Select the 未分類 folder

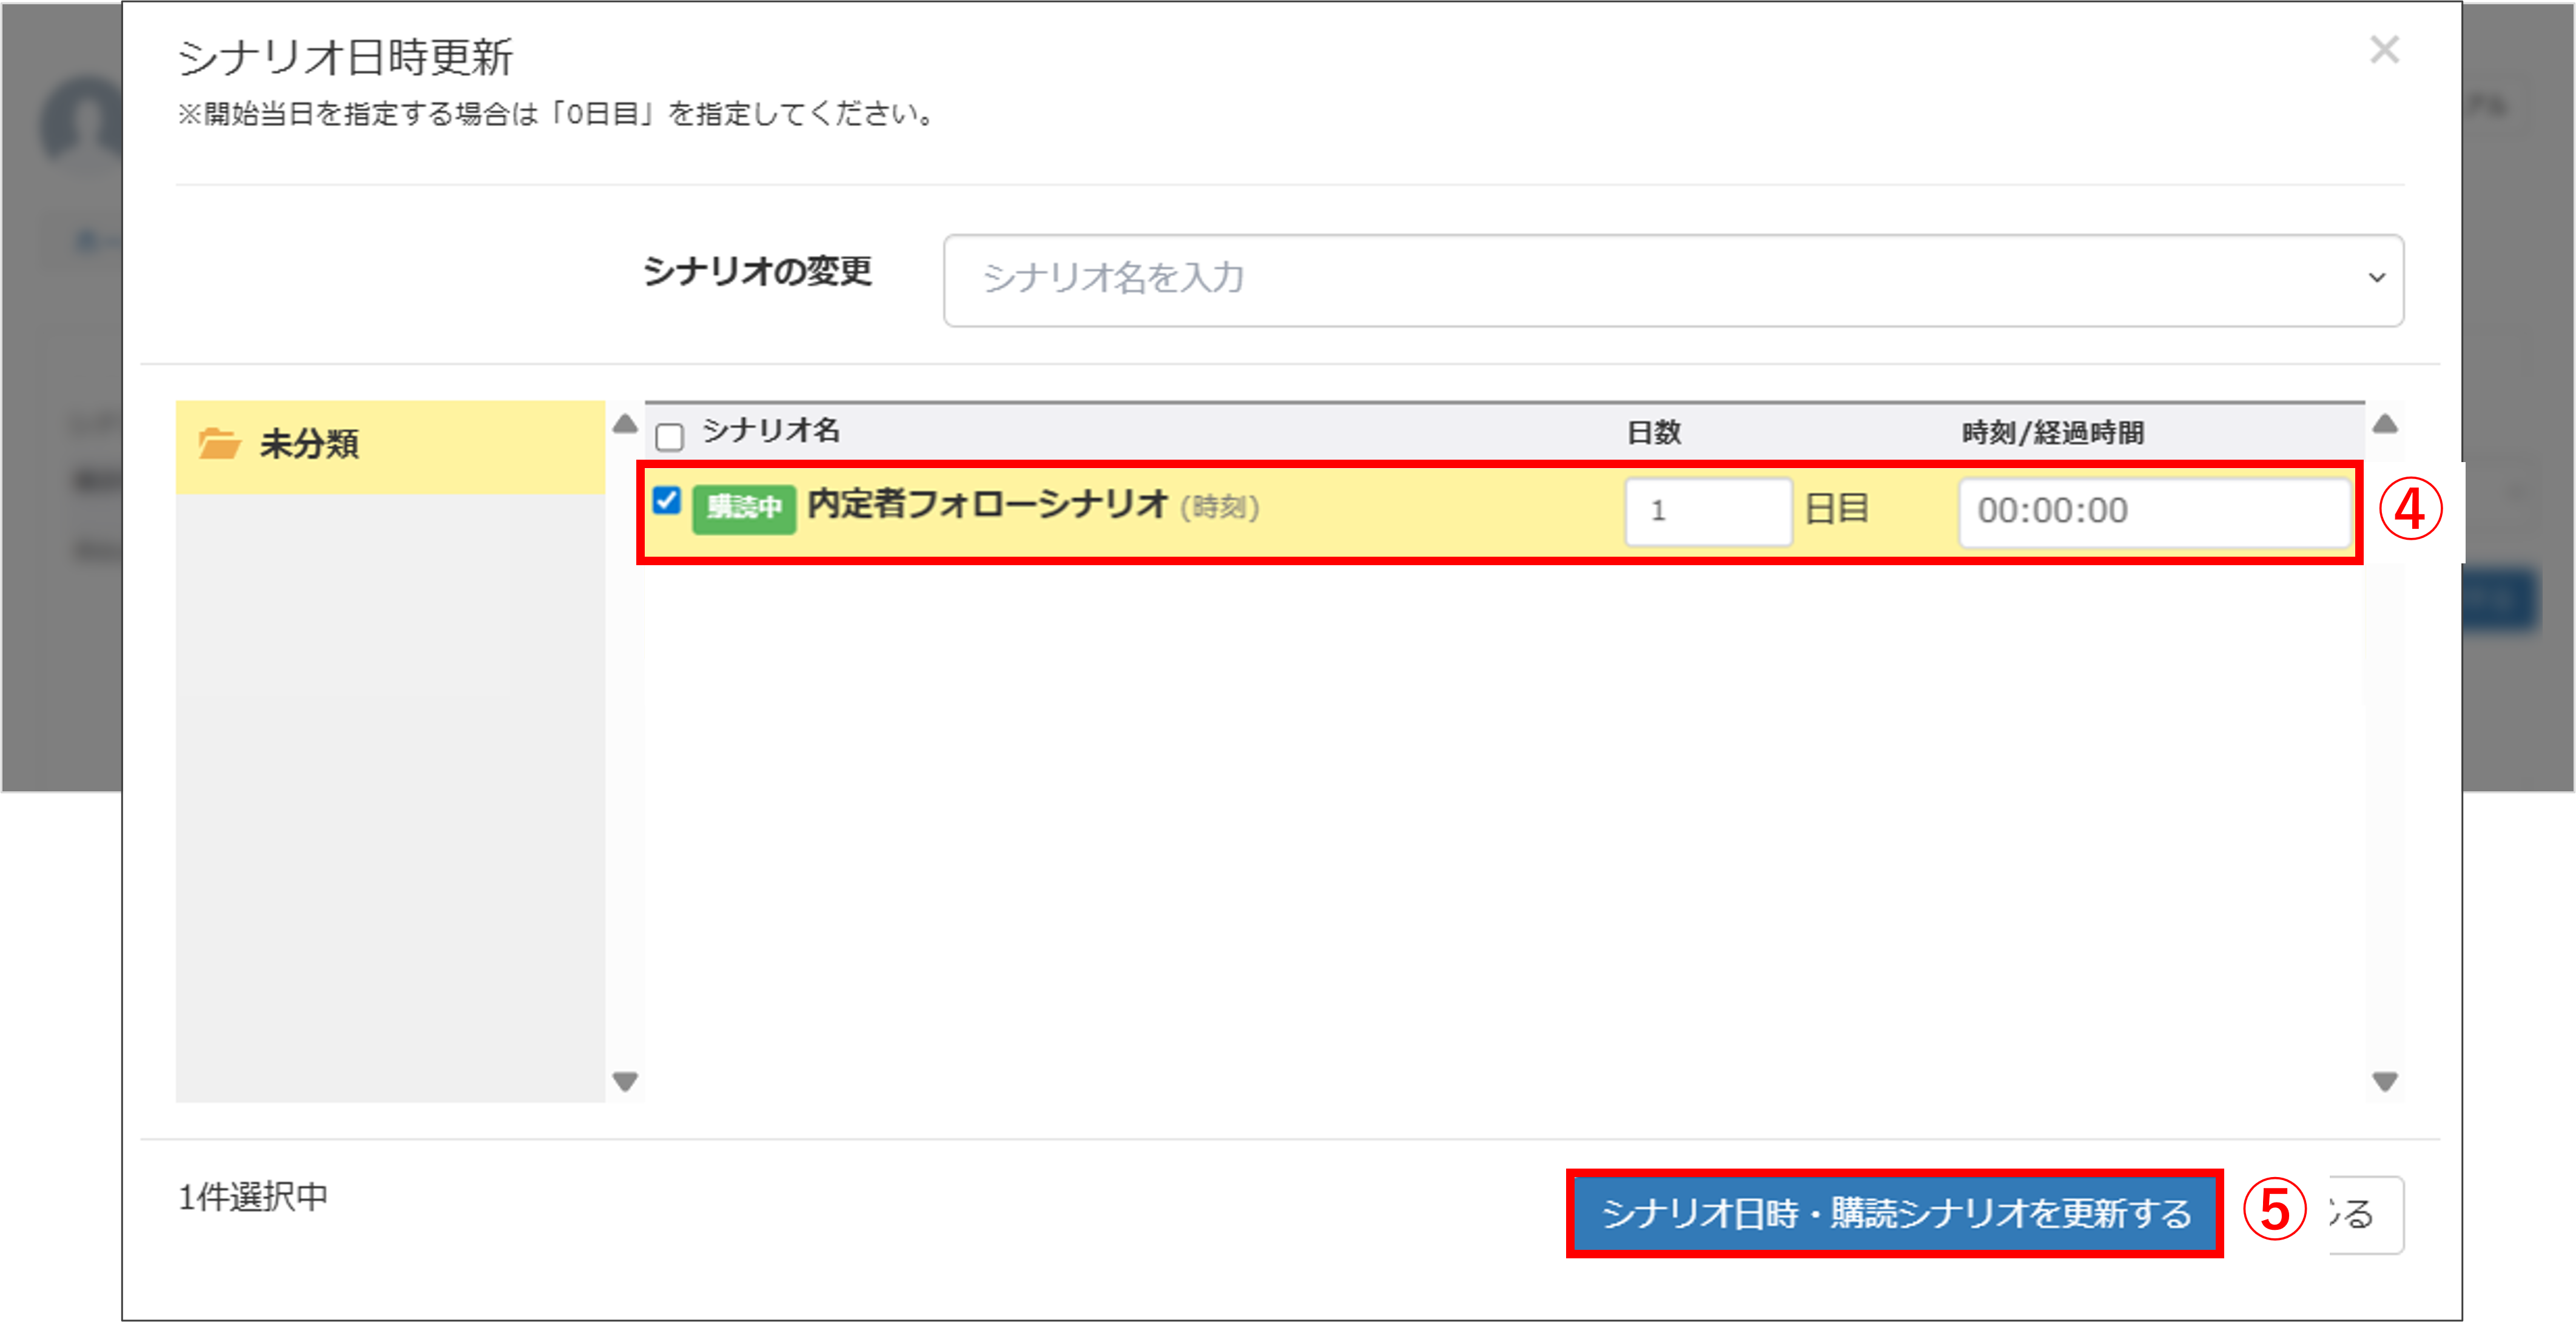[308, 444]
